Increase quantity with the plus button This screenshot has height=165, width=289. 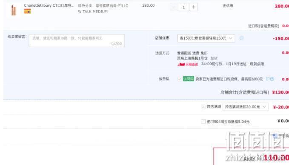point(194,7)
